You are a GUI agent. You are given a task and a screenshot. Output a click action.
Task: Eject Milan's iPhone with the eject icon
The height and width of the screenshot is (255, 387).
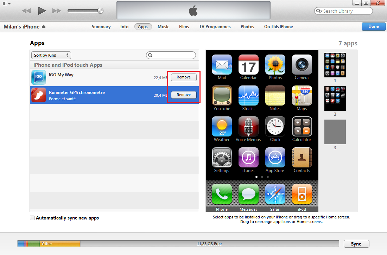(x=44, y=26)
